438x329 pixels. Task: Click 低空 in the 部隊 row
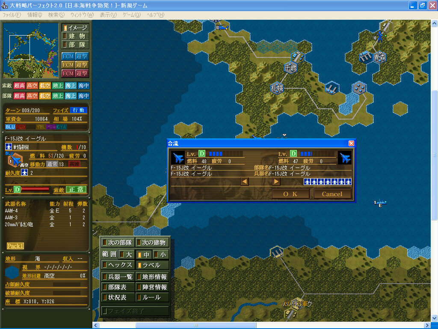[45, 96]
